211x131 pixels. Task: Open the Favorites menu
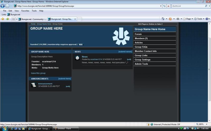pos(25,11)
